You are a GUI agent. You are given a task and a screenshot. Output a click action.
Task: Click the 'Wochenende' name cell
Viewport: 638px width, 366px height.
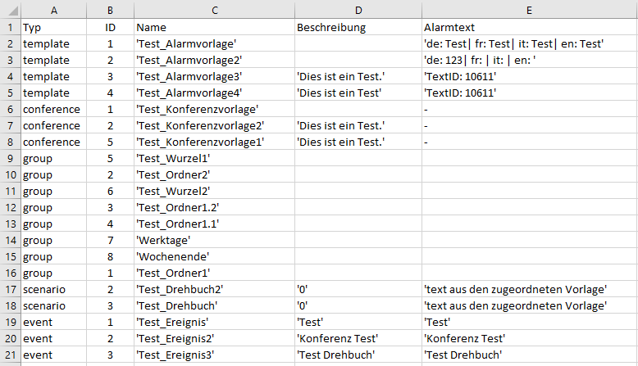(x=214, y=257)
